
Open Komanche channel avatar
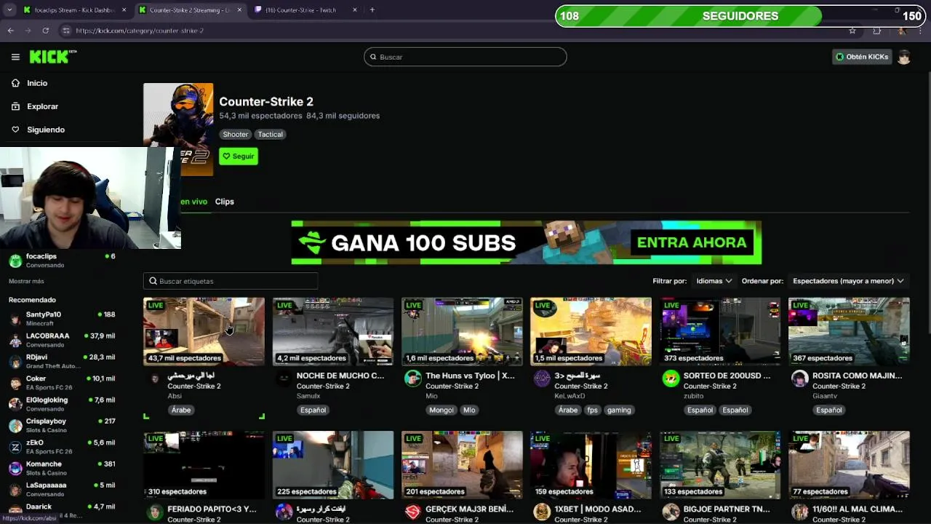pos(15,468)
